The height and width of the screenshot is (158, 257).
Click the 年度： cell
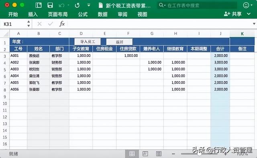(x=39, y=42)
